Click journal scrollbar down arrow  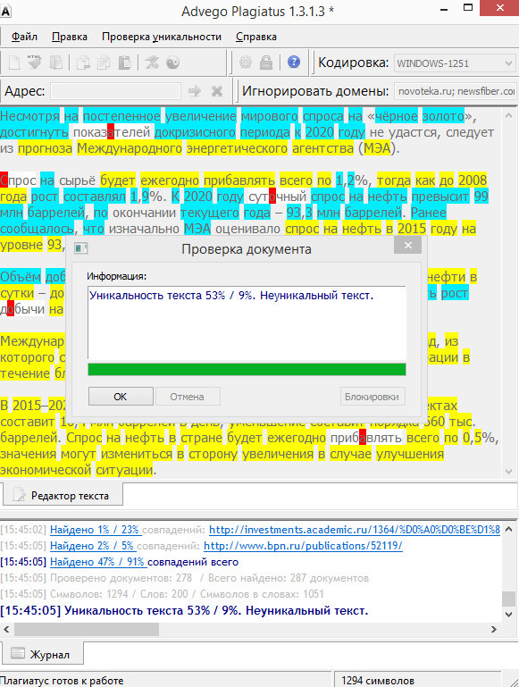(x=508, y=615)
